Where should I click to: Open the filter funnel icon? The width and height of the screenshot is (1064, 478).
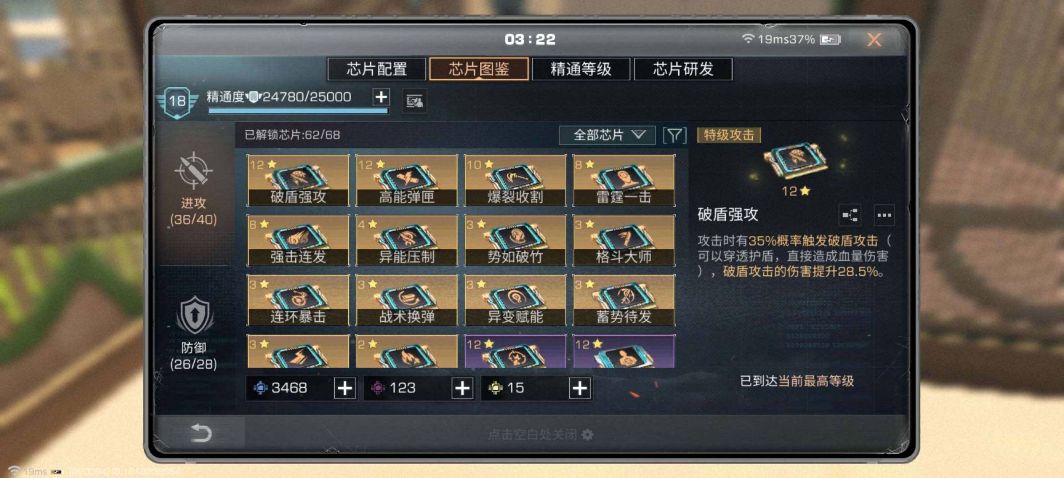pos(674,135)
